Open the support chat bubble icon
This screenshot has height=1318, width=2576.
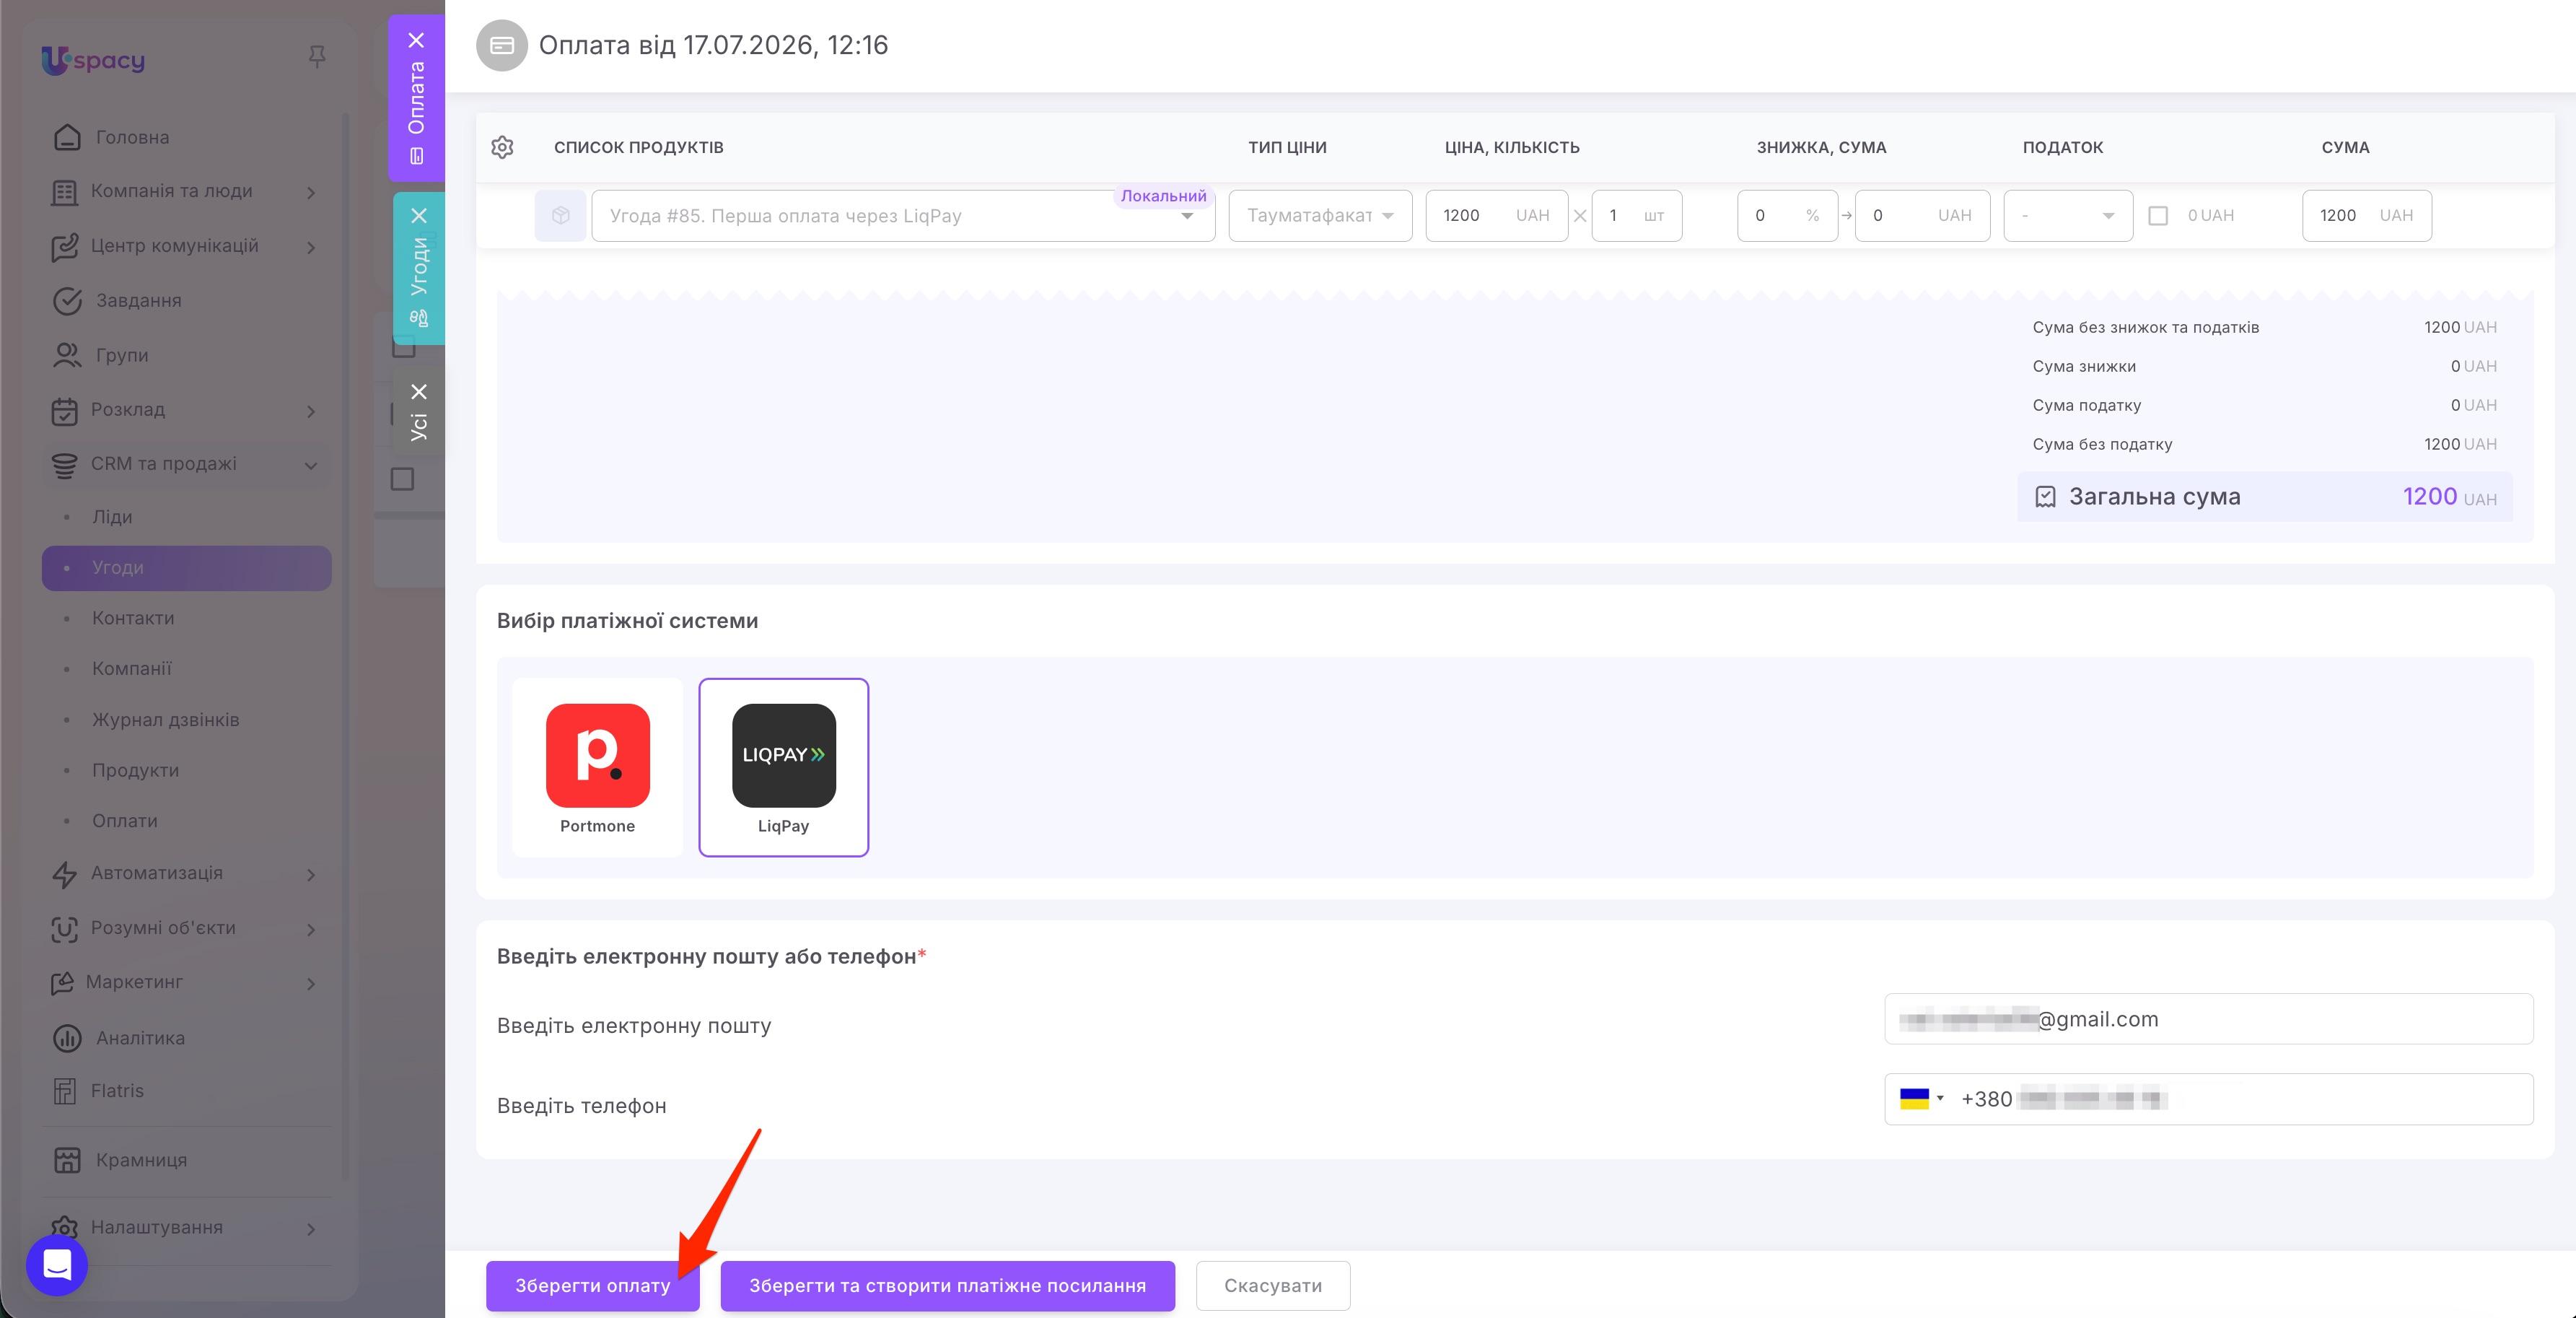click(57, 1265)
